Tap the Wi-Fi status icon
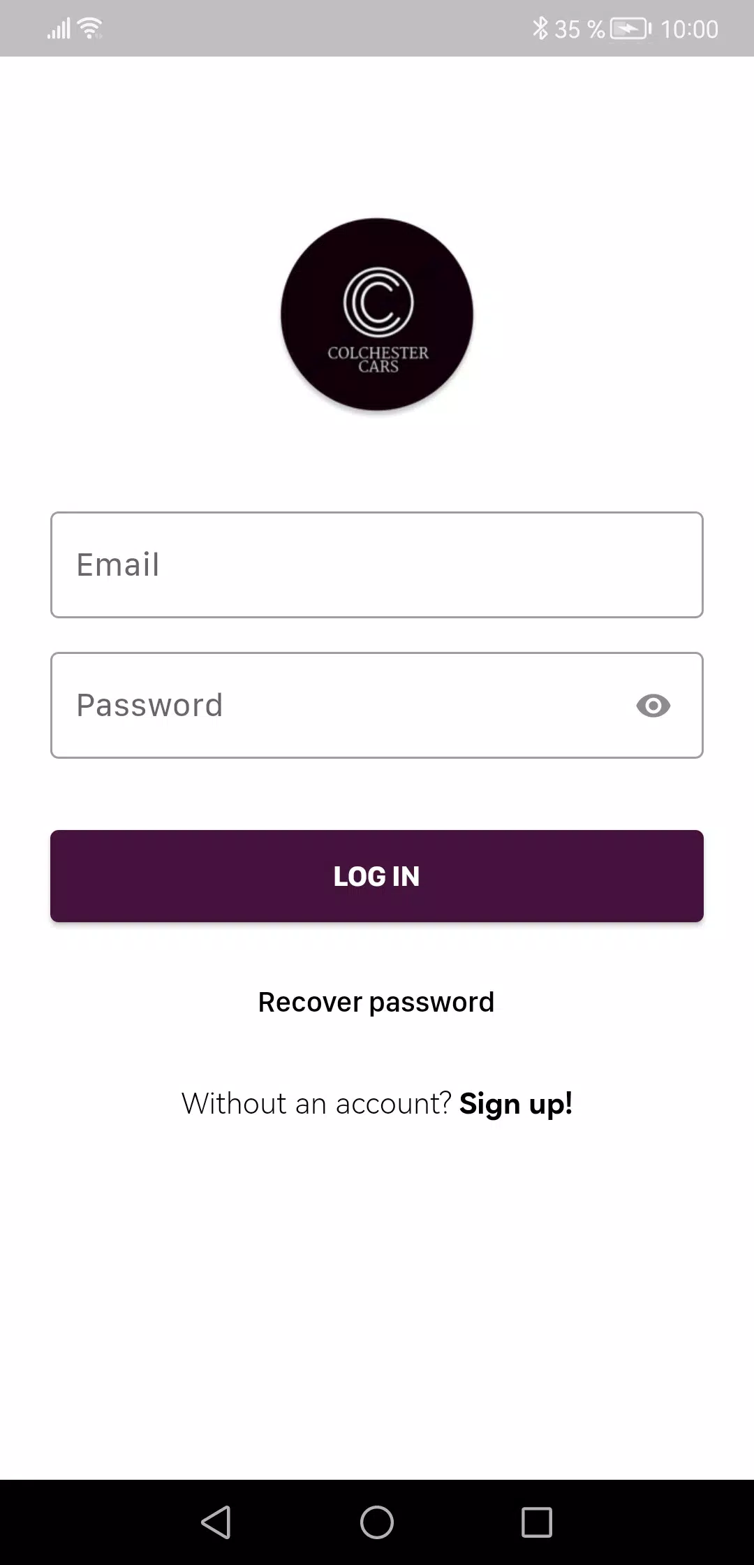Image resolution: width=754 pixels, height=1565 pixels. (x=90, y=29)
